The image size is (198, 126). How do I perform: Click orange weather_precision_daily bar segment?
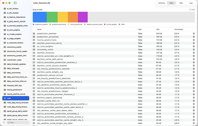point(73,17)
